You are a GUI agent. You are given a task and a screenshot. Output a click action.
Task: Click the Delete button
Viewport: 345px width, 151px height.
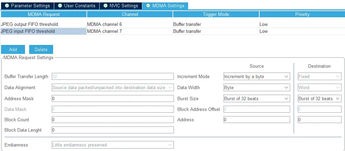41,49
